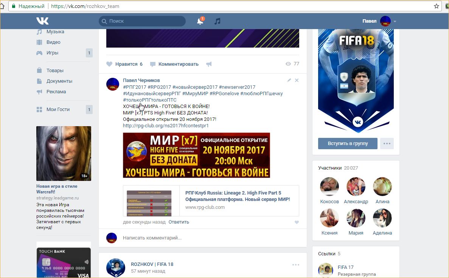This screenshot has width=449, height=278.
Task: Open Товары in left sidebar
Action: click(x=55, y=71)
